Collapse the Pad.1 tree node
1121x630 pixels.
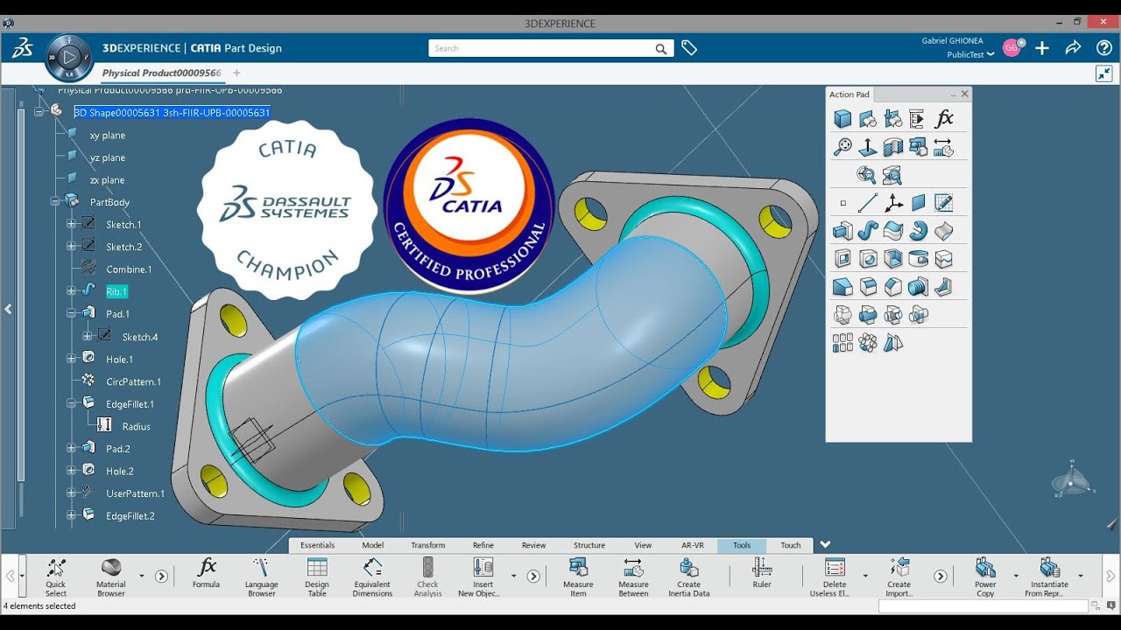click(x=72, y=313)
